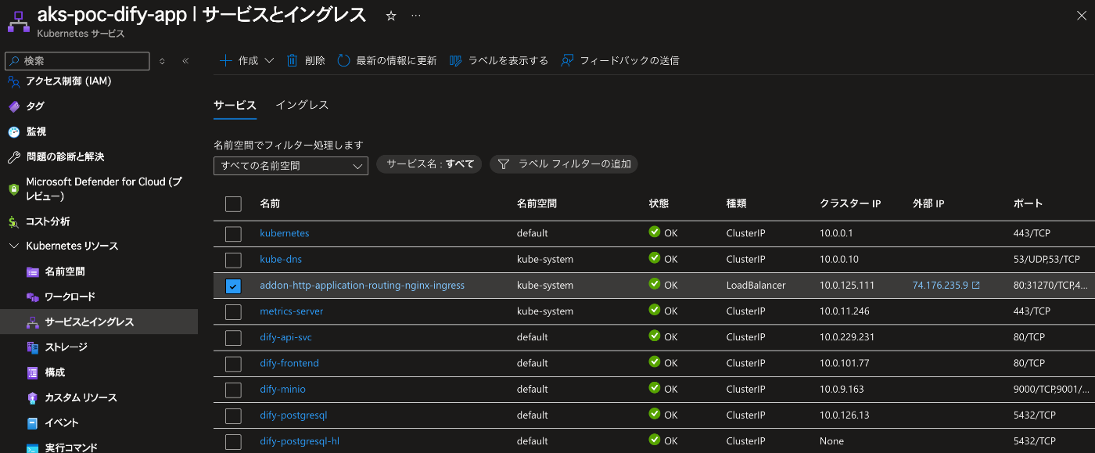Check the metrics-server row checkbox

(233, 312)
